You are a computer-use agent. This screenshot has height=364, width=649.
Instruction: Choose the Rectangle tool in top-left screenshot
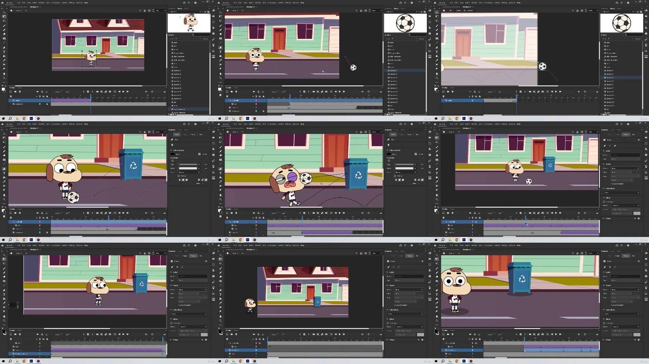[x=4, y=38]
